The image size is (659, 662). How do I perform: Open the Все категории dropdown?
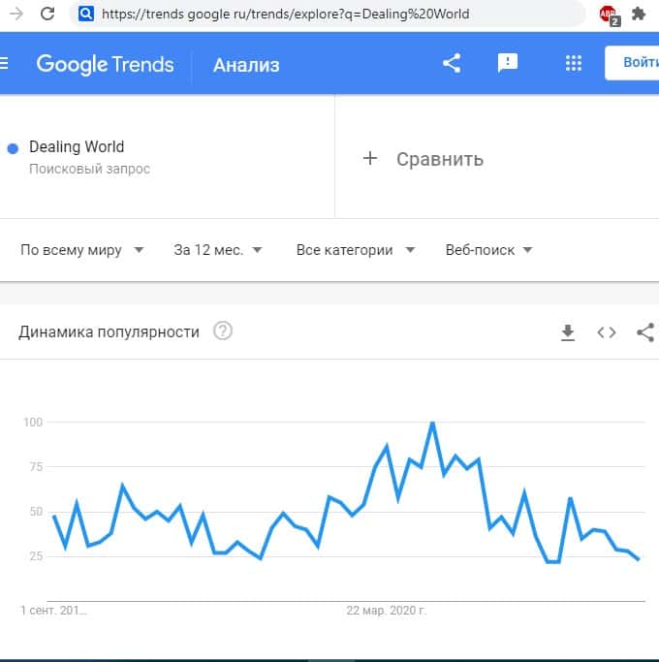coord(356,250)
